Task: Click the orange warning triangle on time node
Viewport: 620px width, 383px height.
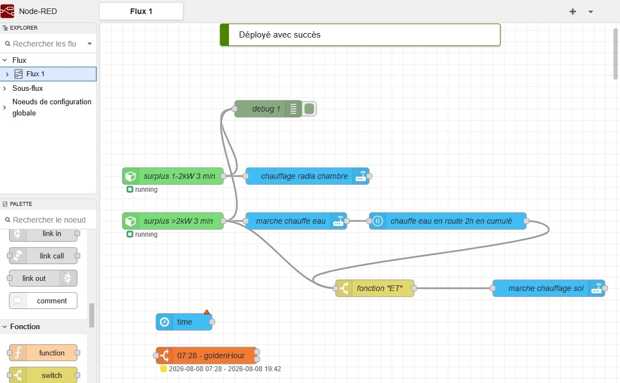Action: 206,312
